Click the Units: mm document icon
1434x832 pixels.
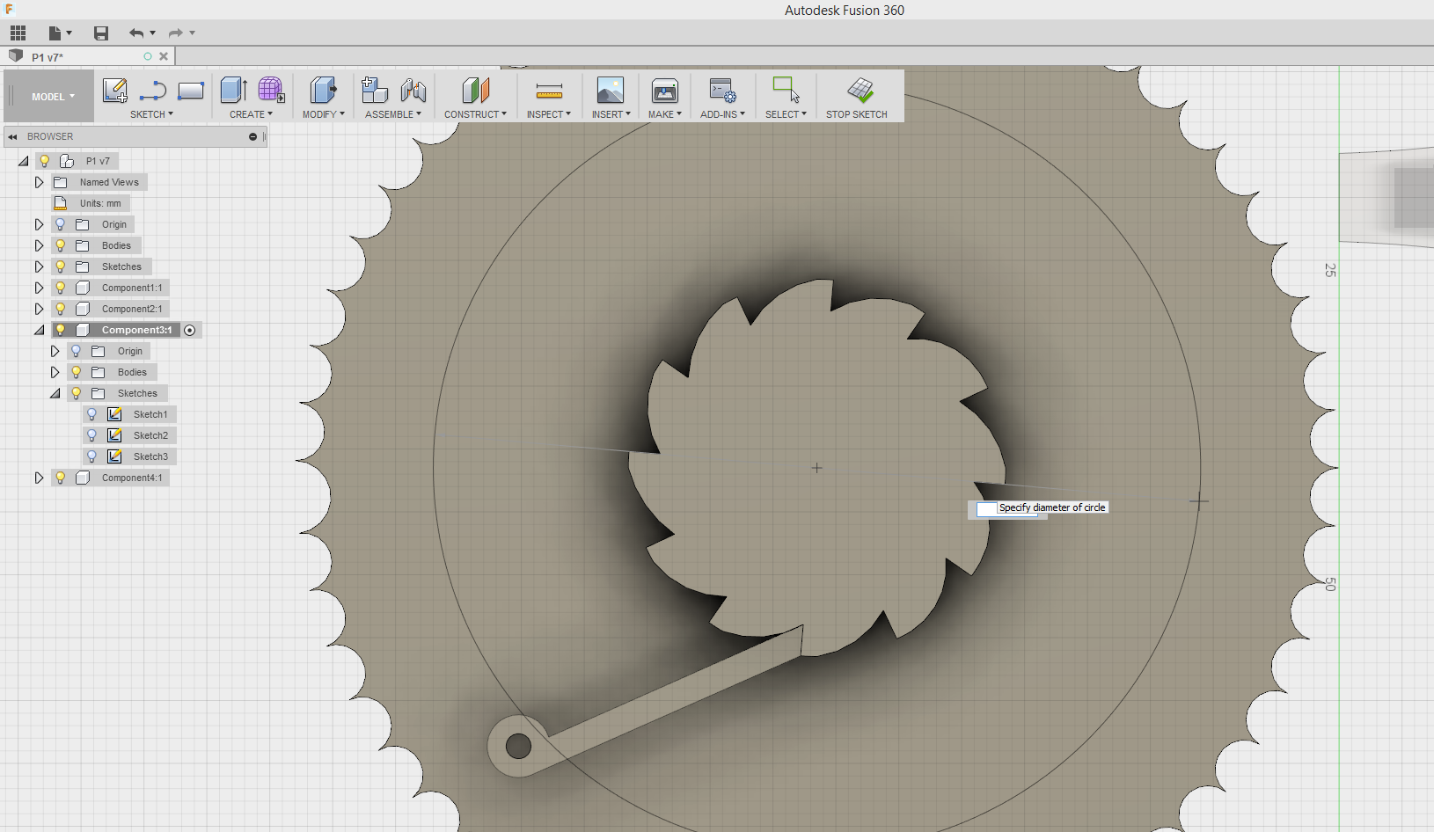pos(61,203)
